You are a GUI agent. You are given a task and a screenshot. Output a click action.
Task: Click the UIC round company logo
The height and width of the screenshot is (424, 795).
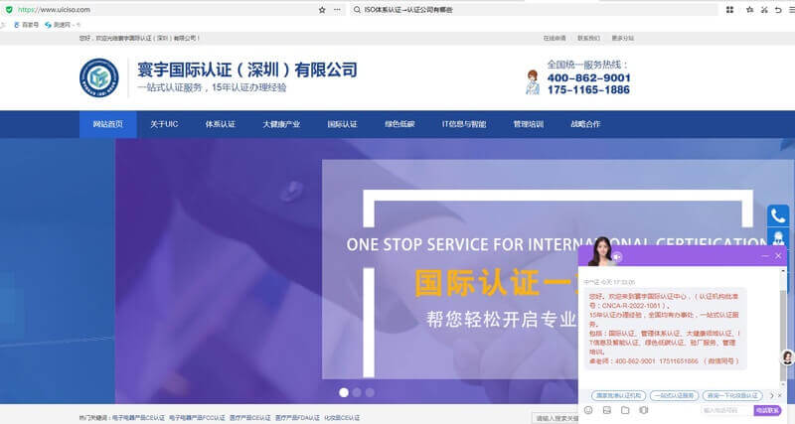click(99, 78)
